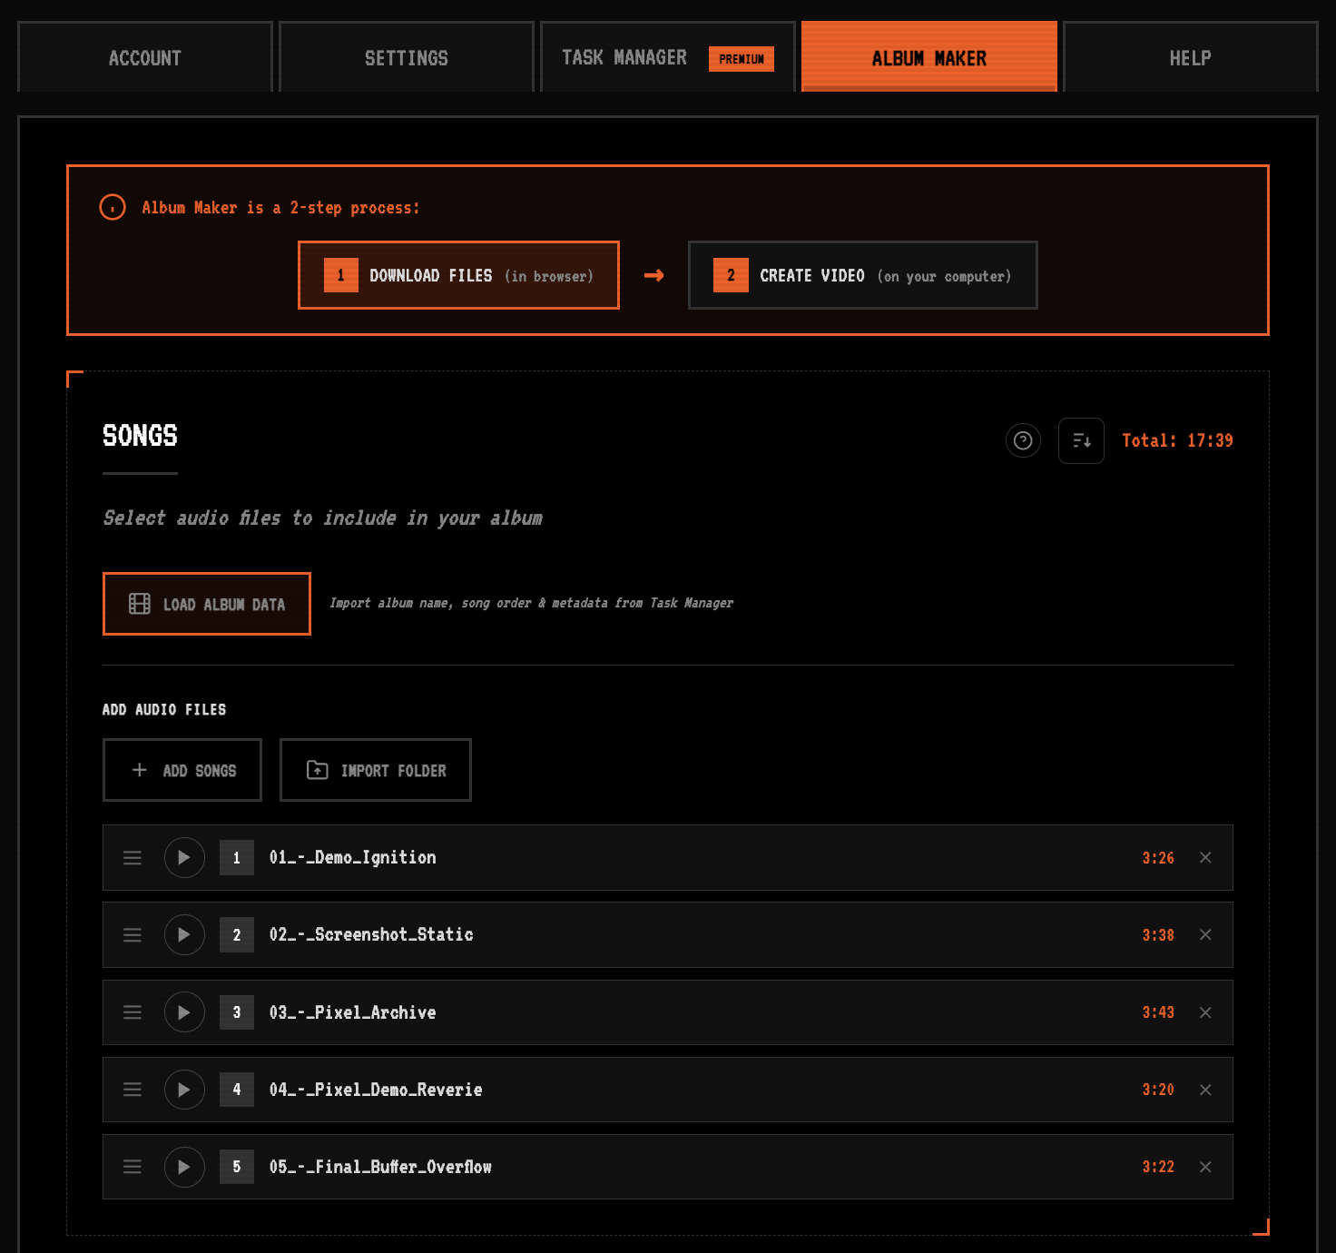Screen dimensions: 1336x1253
Task: Play 03_-_Pixel_Archive
Action: point(184,1012)
